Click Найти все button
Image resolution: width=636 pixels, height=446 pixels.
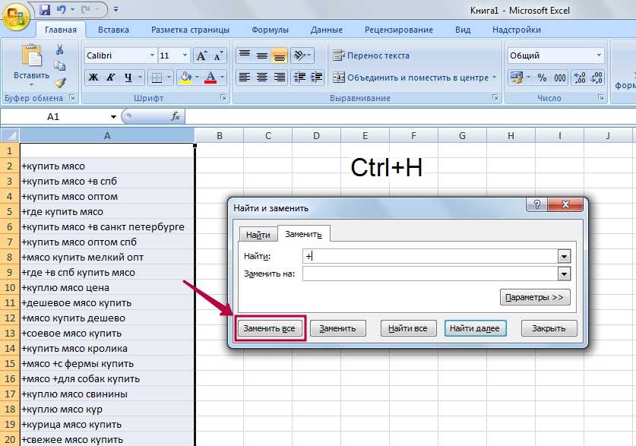pos(408,328)
